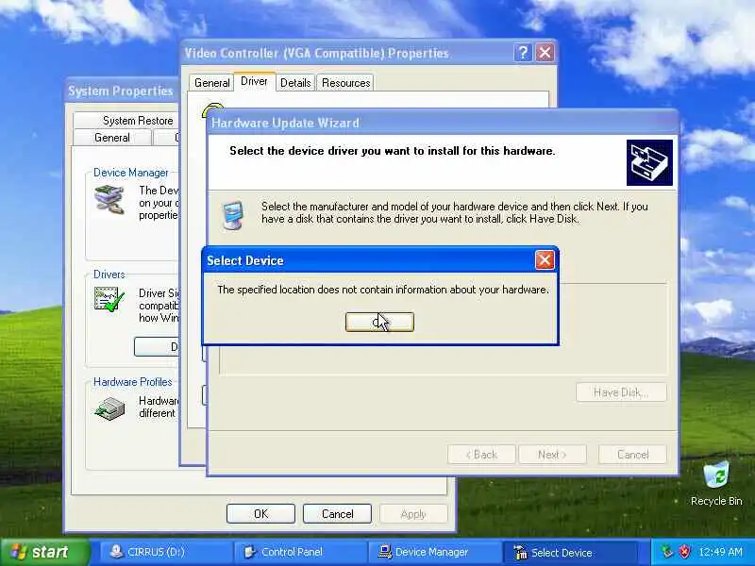Open the Details tab in Video Controller Properties

(295, 83)
